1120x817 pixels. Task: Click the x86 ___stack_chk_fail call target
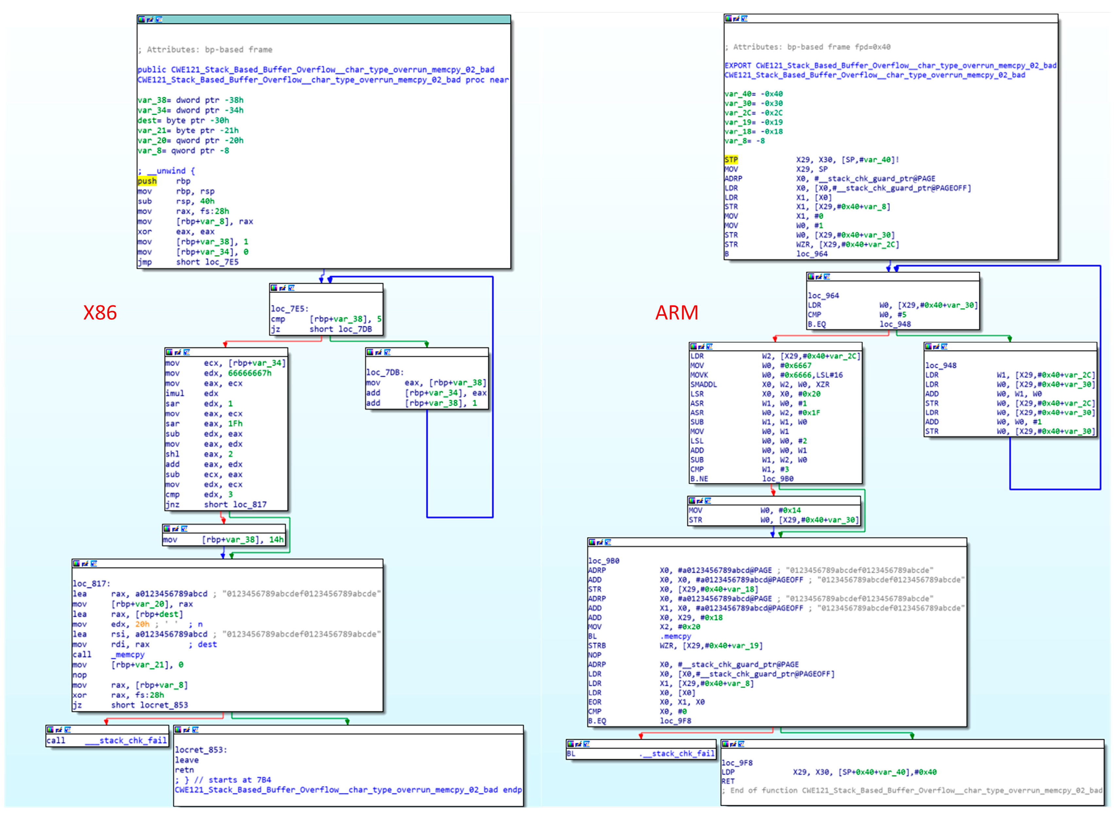point(126,740)
